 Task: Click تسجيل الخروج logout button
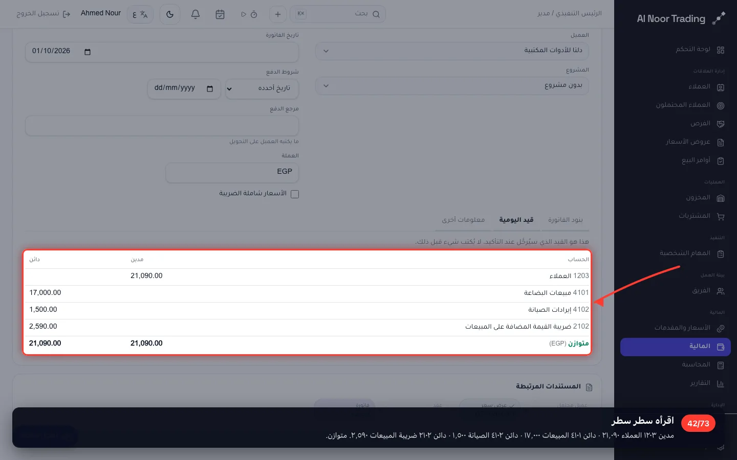click(44, 14)
